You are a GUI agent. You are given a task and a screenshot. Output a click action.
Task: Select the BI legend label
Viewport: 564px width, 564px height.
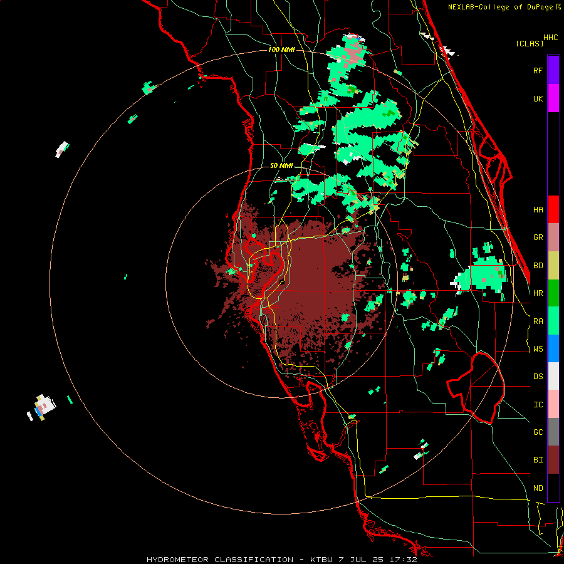pos(538,460)
